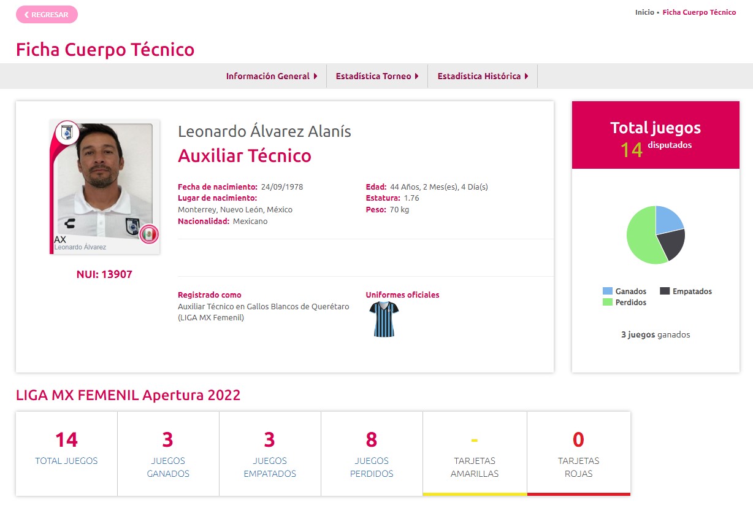The width and height of the screenshot is (753, 513).
Task: Click the Estatura 1.76 value
Action: pyautogui.click(x=411, y=198)
